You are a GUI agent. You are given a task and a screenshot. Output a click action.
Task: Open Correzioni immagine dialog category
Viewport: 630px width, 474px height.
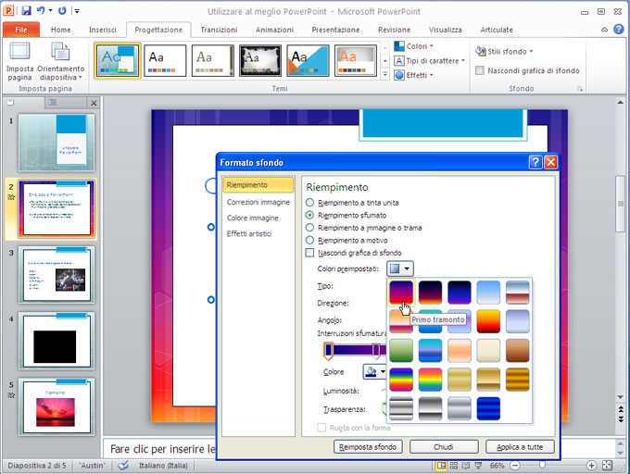pos(258,202)
